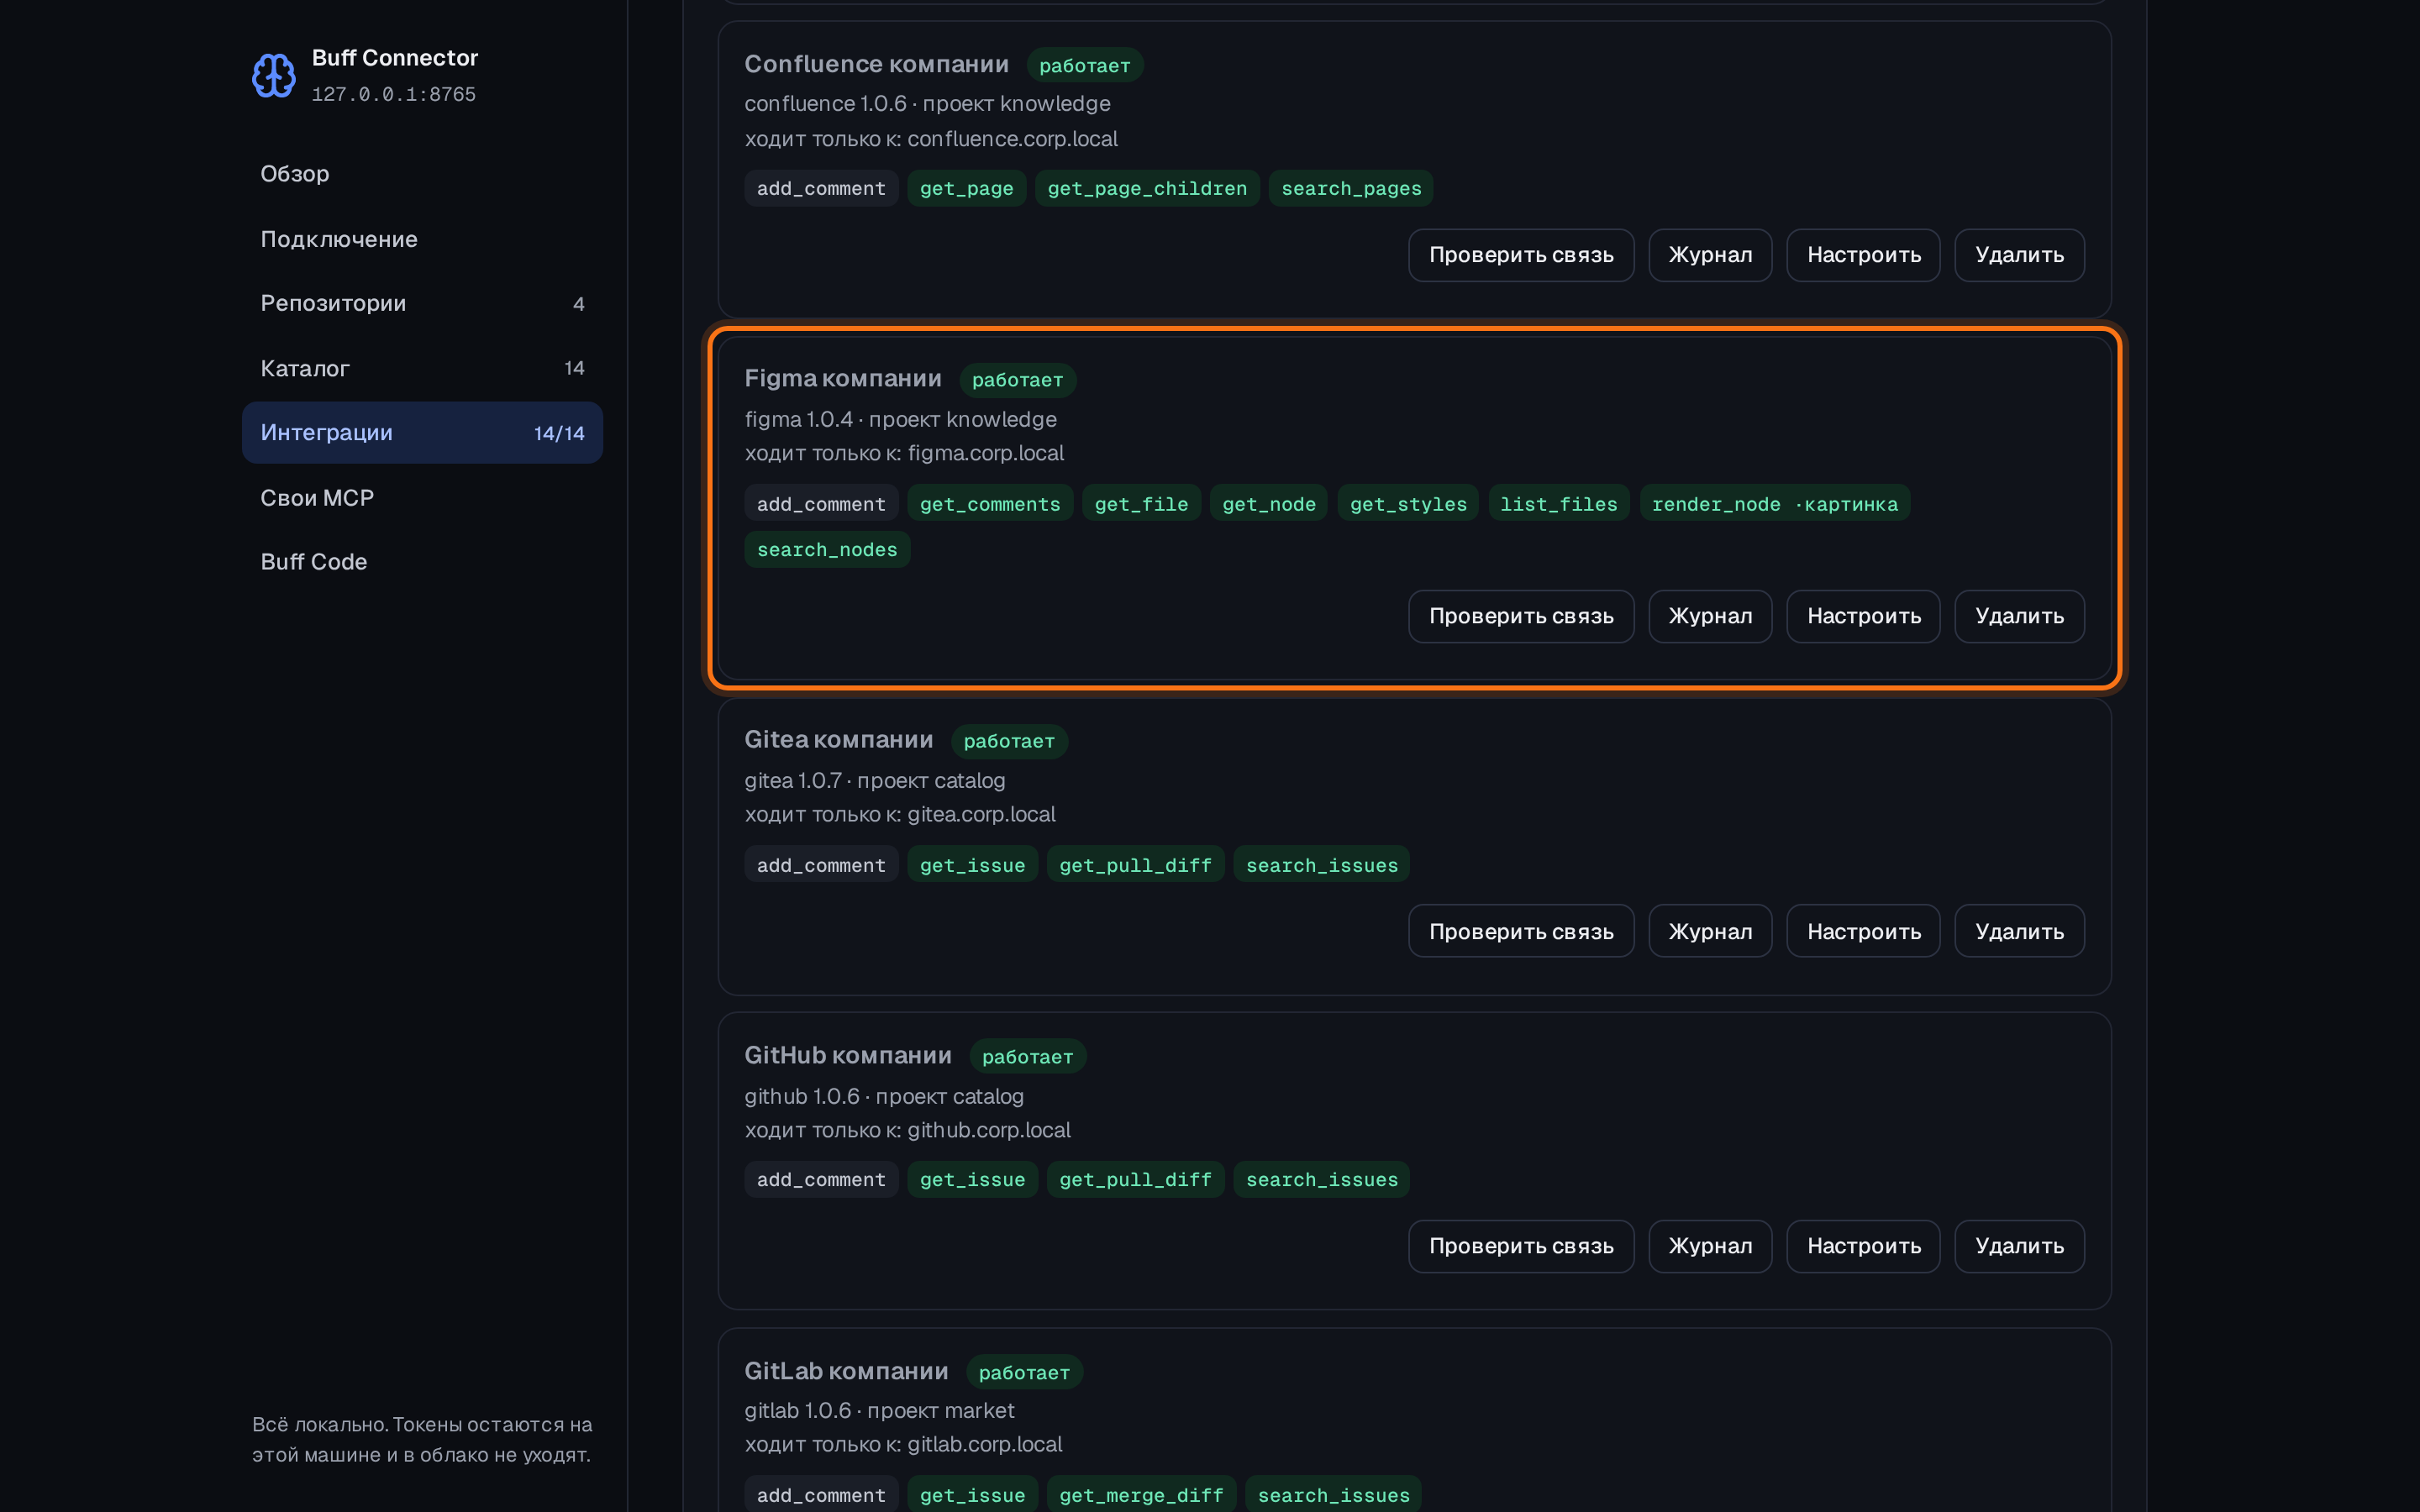The width and height of the screenshot is (2420, 1512).
Task: Select the get_merge_diff tag in GitLab card
Action: 1141,1495
